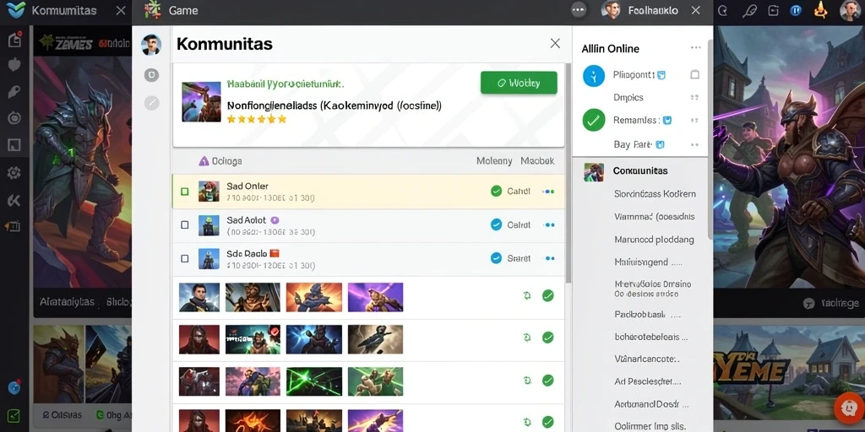
Task: Open the banner game thumbnail image
Action: click(x=201, y=102)
